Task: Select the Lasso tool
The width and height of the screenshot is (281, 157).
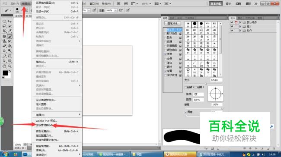Action: pyautogui.click(x=4, y=26)
